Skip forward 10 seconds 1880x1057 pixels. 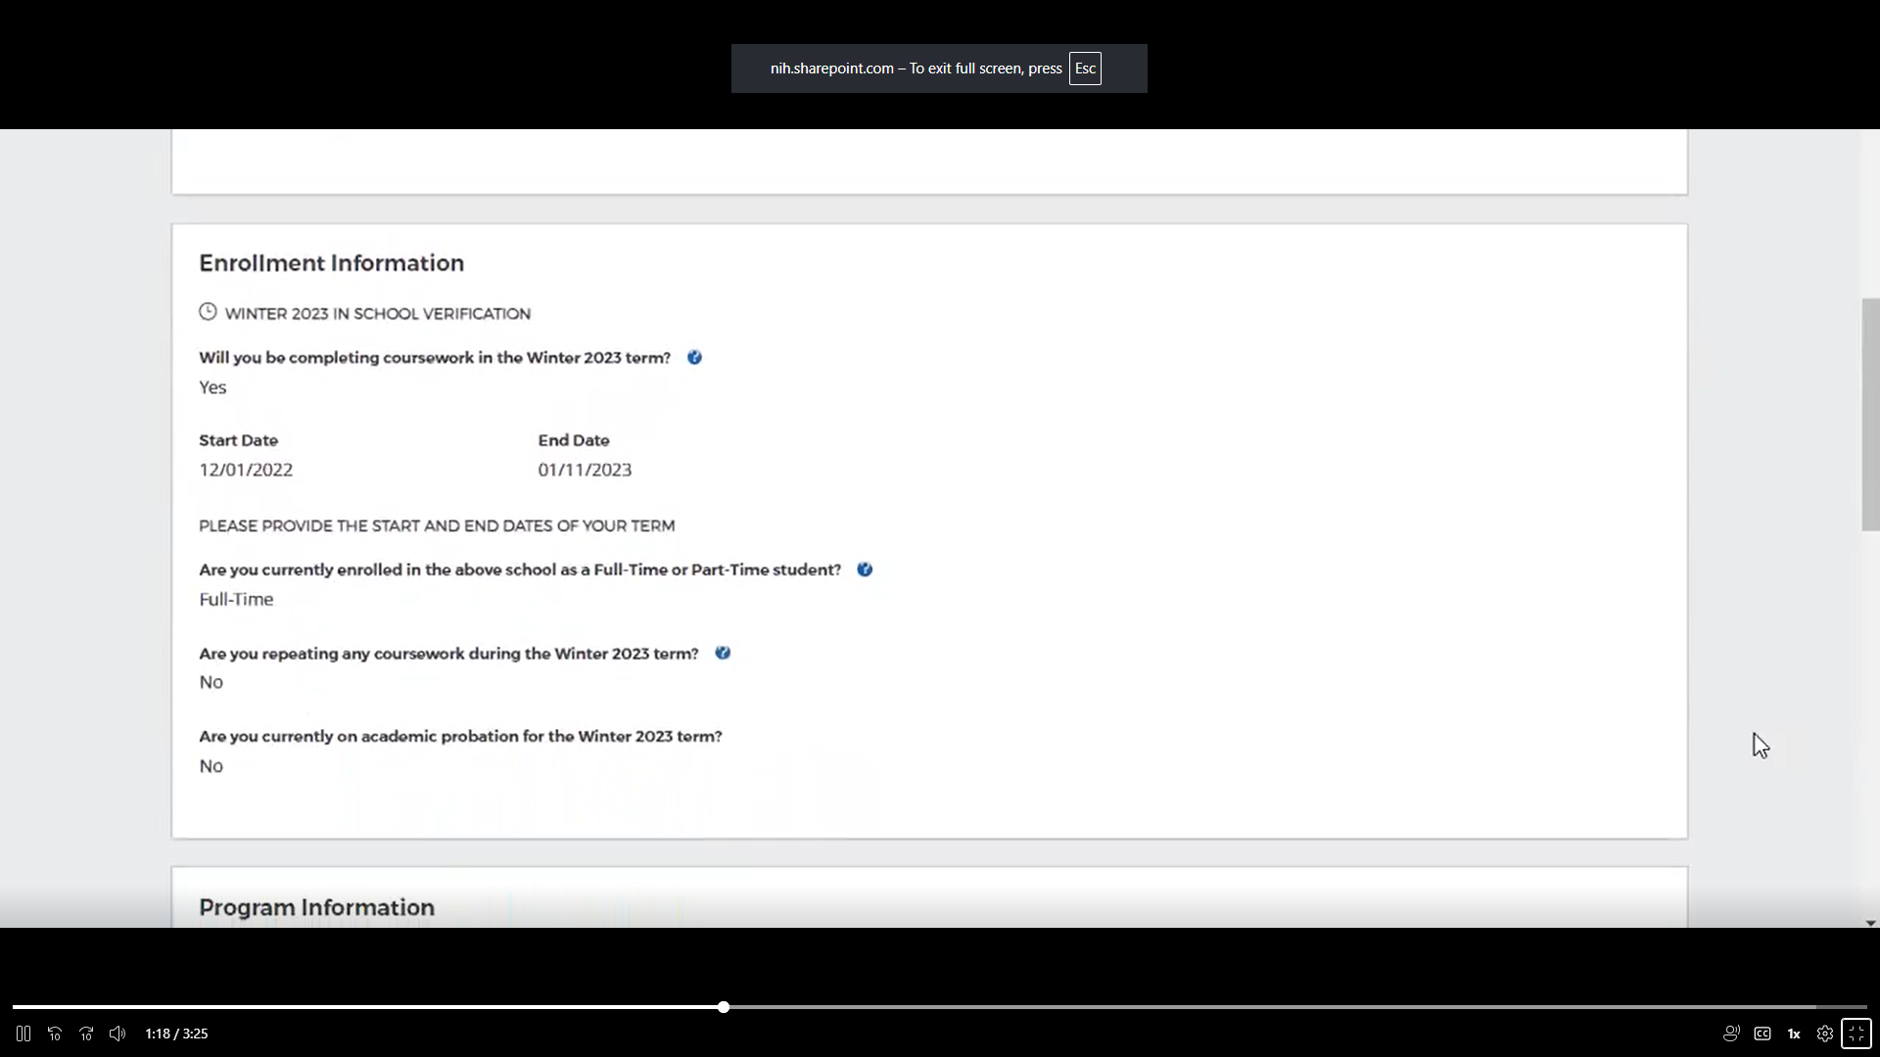(86, 1034)
